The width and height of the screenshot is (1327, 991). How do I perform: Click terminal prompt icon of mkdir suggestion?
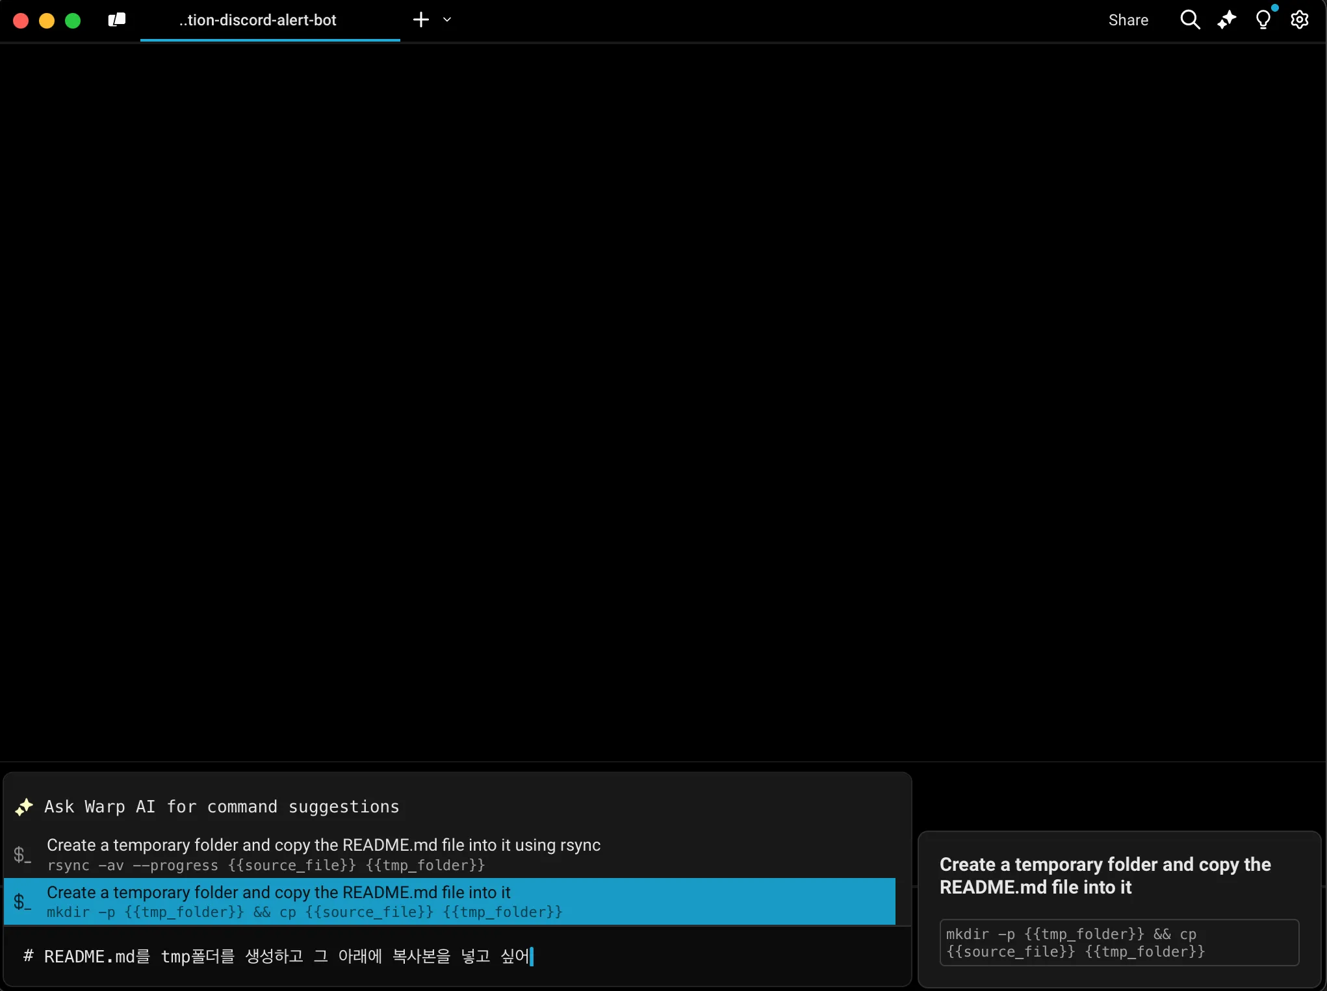point(22,901)
